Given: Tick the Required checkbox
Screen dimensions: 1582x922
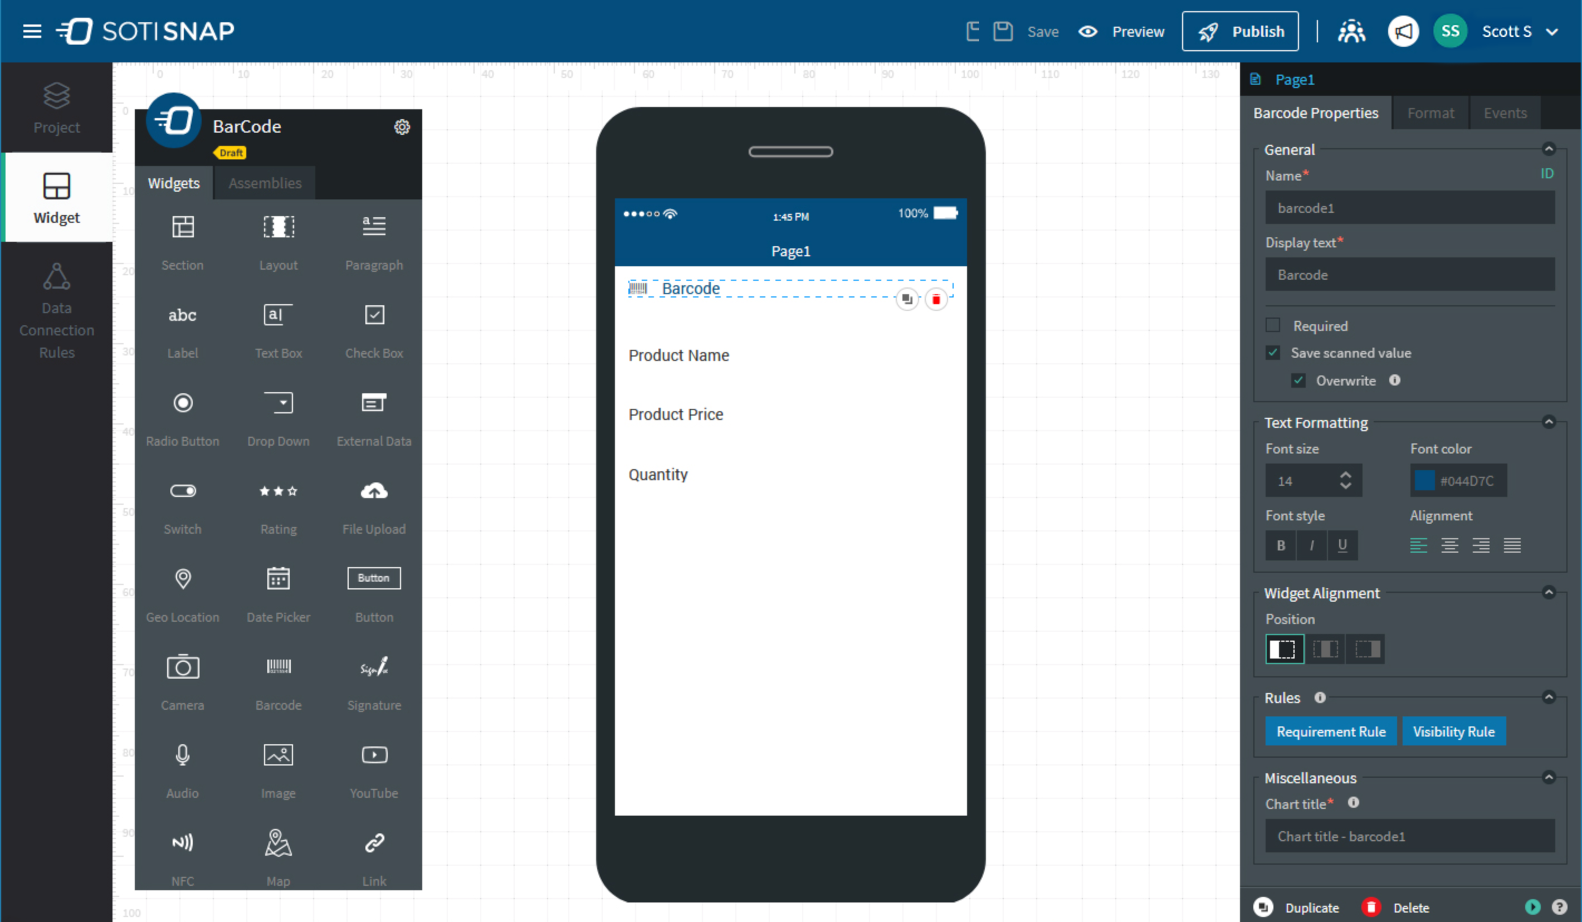Looking at the screenshot, I should (1272, 325).
